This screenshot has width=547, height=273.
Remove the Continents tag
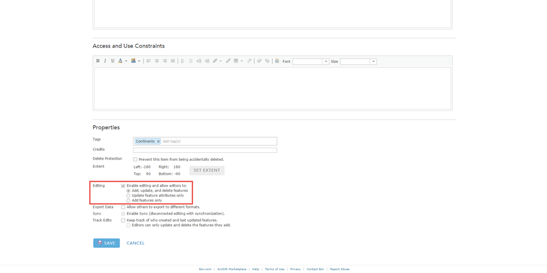pyautogui.click(x=158, y=141)
